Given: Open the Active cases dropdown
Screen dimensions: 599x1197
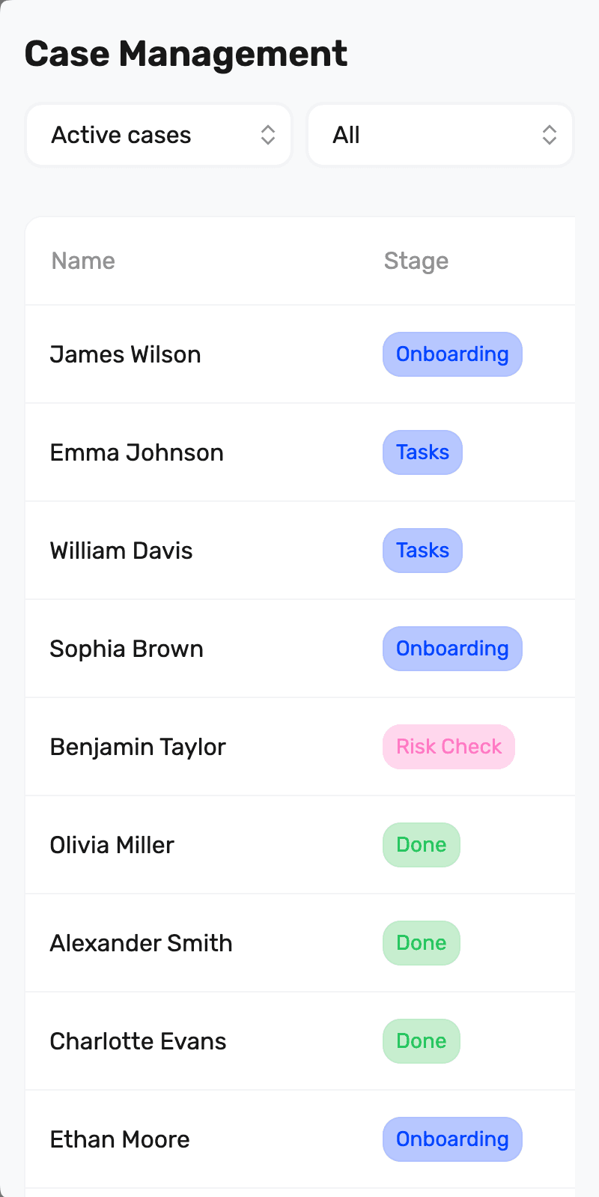Looking at the screenshot, I should pyautogui.click(x=158, y=135).
